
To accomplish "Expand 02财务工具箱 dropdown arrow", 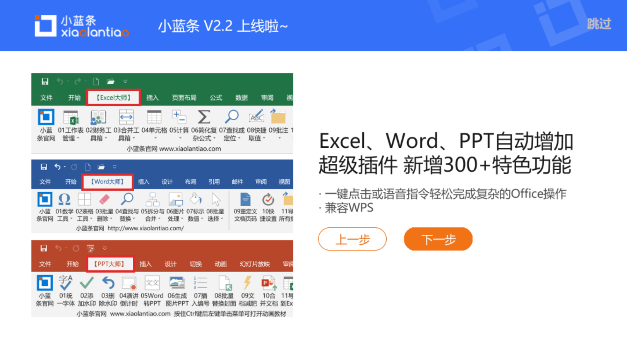I will (x=106, y=138).
